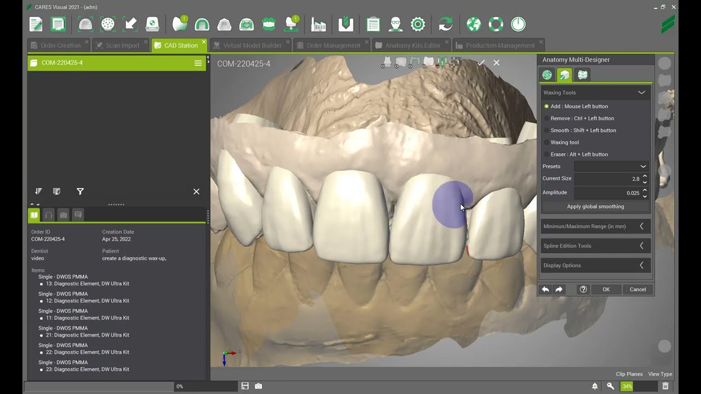Click the trash bin icon in status bar
The height and width of the screenshot is (394, 701).
click(x=665, y=386)
